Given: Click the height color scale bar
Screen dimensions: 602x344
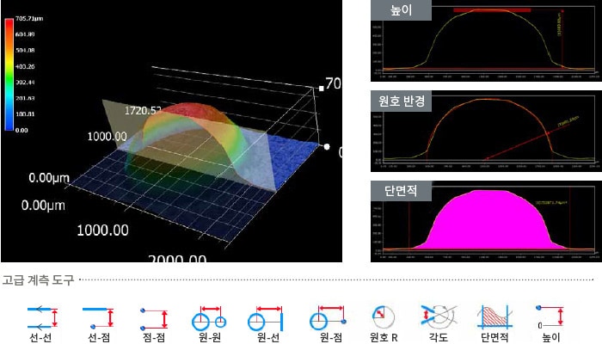Looking at the screenshot, I should [9, 75].
